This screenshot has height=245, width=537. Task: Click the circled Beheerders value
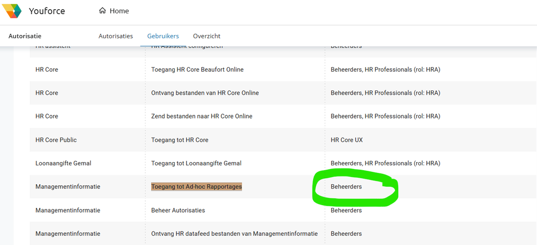(347, 186)
